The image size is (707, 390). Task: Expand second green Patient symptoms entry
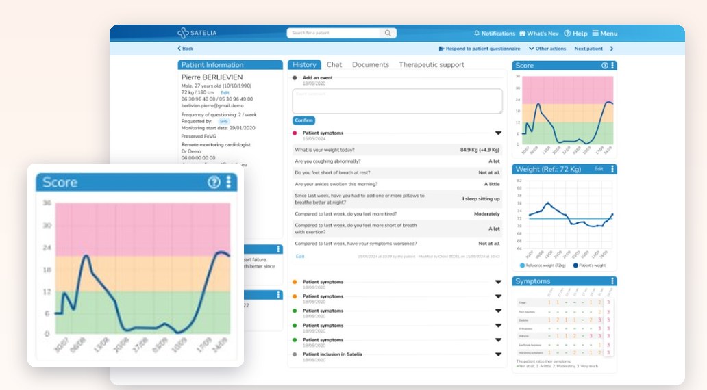[x=498, y=325]
